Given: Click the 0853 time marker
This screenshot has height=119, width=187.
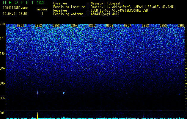Looking at the screenshot, I should (x=56, y=26).
